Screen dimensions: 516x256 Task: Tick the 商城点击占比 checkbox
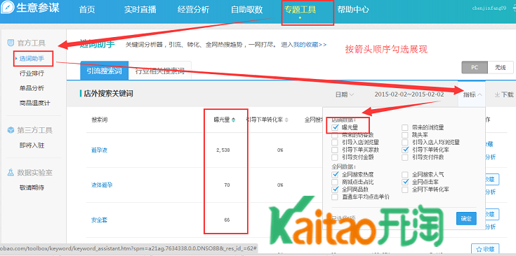(335, 182)
